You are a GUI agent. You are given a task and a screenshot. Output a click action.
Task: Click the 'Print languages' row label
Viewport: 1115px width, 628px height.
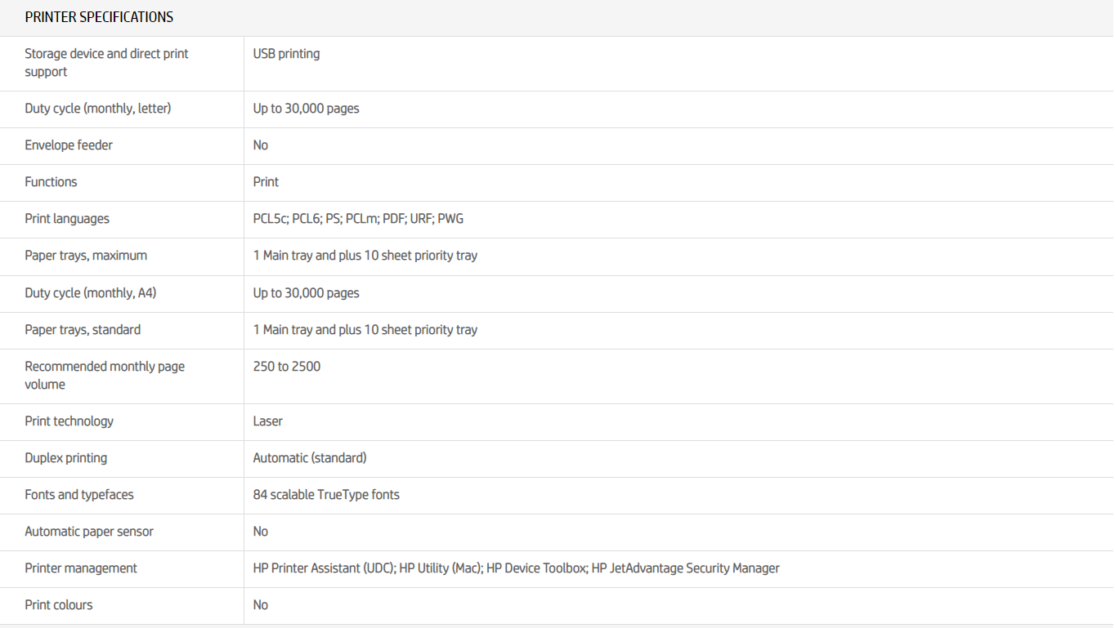click(67, 219)
